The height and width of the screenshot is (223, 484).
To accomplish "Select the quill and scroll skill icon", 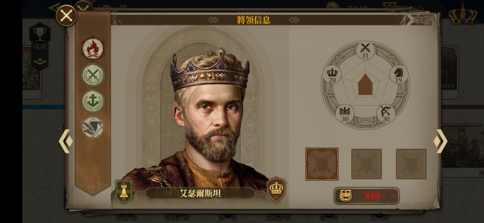I will 93,127.
